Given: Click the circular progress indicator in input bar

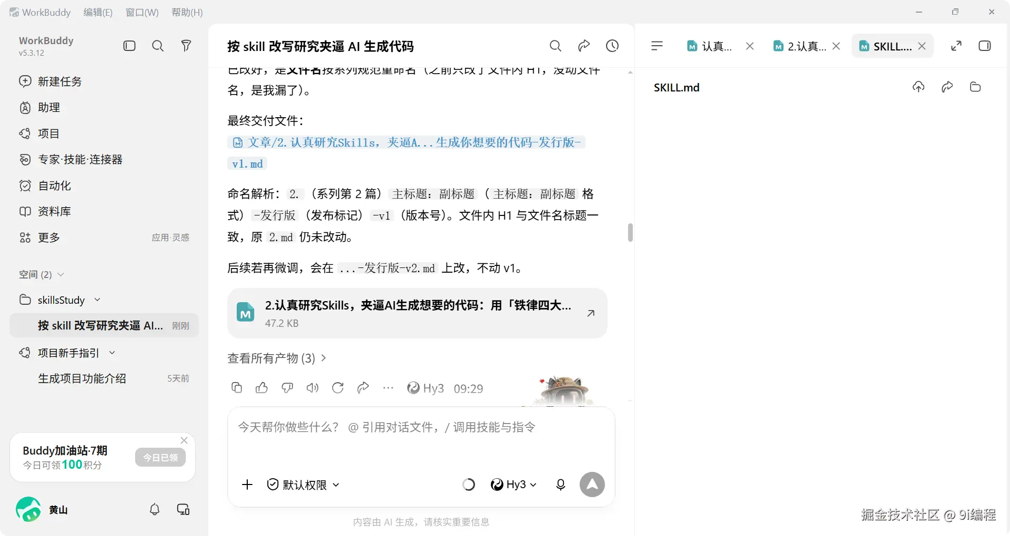Looking at the screenshot, I should coord(468,485).
